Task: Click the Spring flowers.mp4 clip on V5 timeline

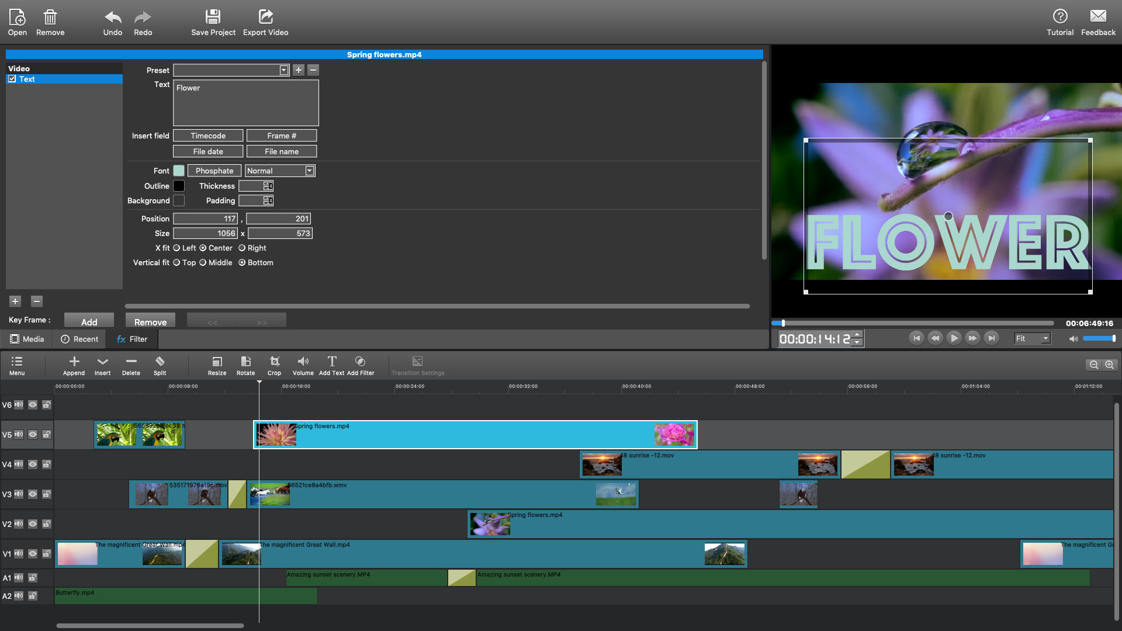Action: click(x=474, y=434)
